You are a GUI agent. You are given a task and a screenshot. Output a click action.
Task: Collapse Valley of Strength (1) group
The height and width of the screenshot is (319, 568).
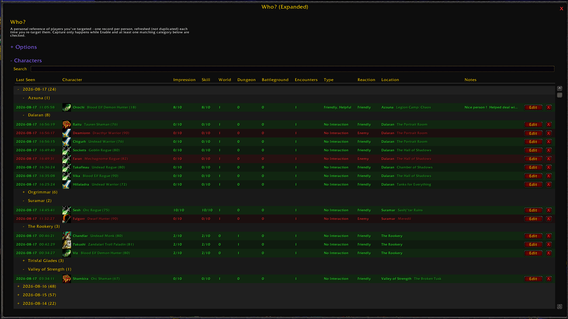47,269
